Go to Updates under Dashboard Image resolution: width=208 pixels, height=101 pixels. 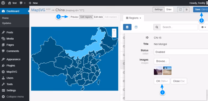(7, 23)
